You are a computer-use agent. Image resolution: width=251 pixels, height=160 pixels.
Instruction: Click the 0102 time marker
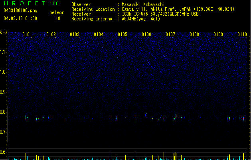point(51,34)
